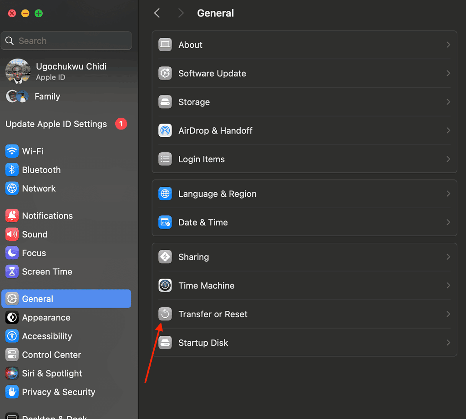Click the Sharing icon
Image resolution: width=466 pixels, height=419 pixels.
165,257
